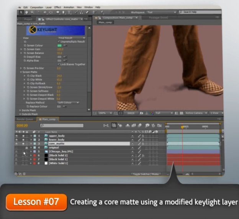Click the Screen Gain value 100.0
Image resolution: width=239 pixels, height=219 pixels.
60,49
